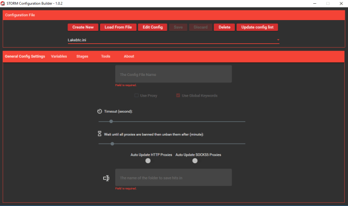Screen dimensions: 348x206
Task: Toggle the Use Global Keywords checkbox
Action: pos(178,95)
